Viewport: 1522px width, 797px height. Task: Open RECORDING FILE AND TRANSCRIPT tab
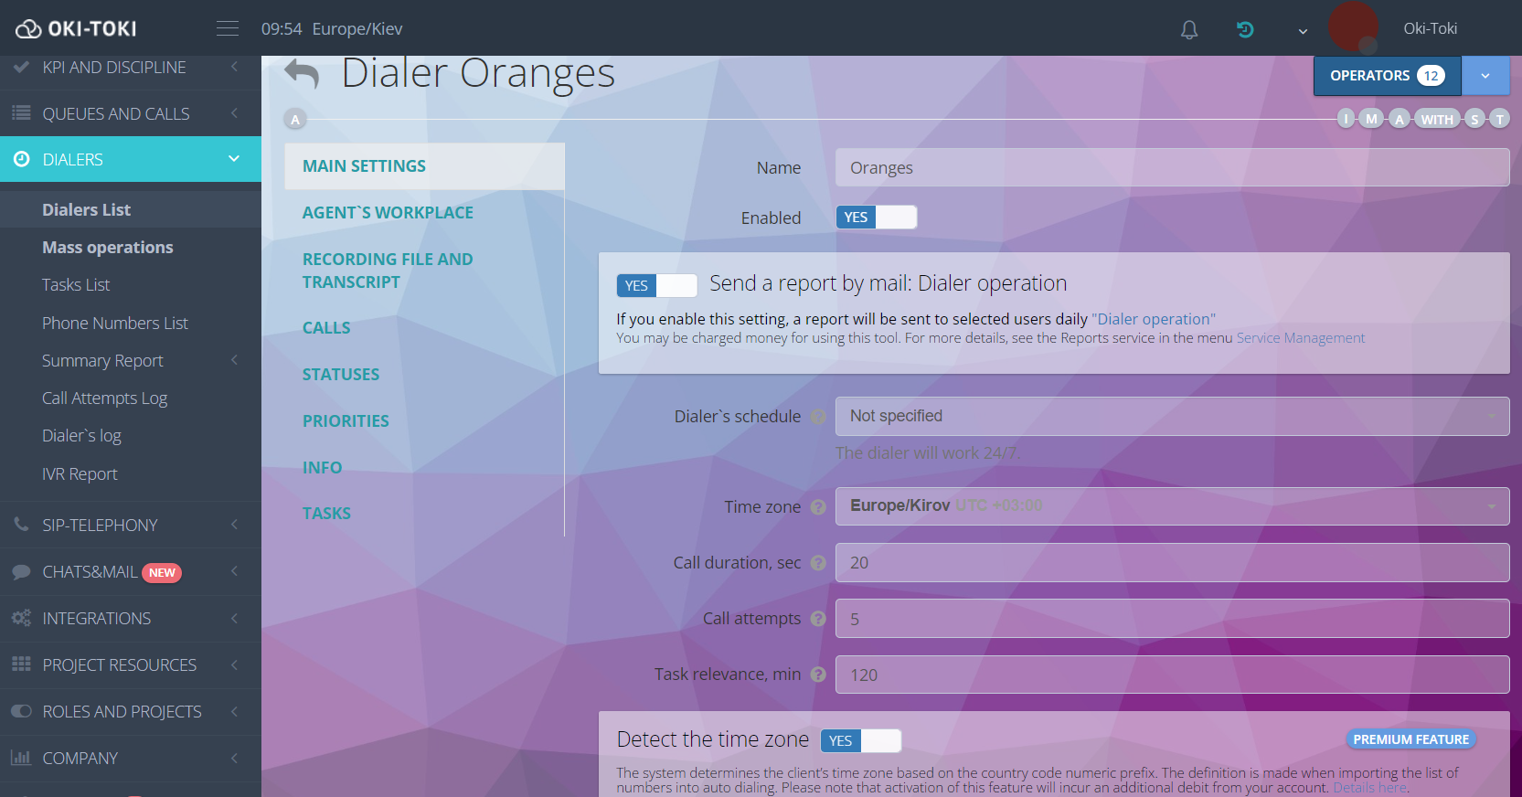388,271
